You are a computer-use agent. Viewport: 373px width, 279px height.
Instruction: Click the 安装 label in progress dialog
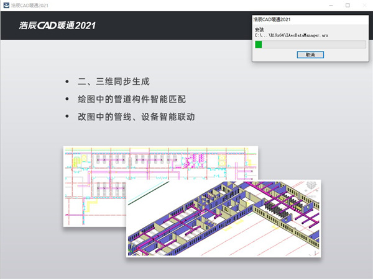pyautogui.click(x=259, y=30)
